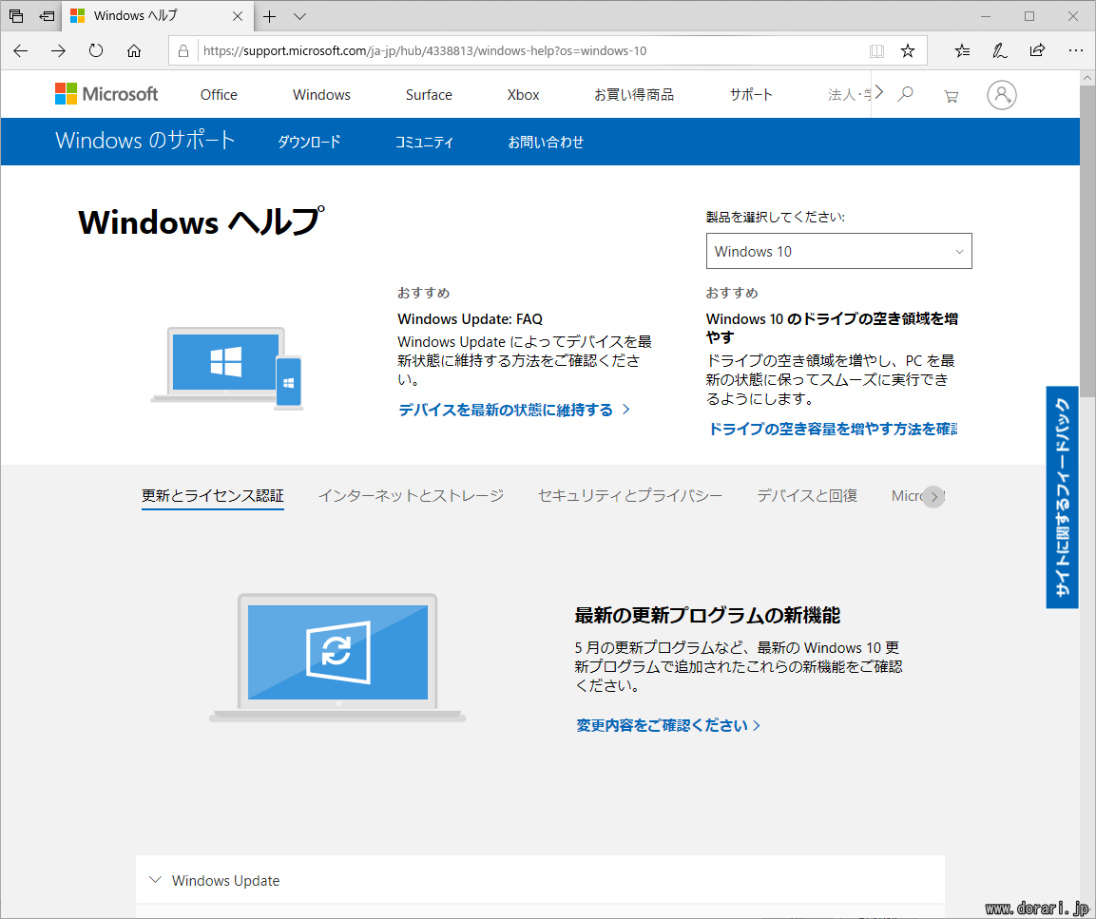Select デバイスと回復 tab
1096x919 pixels.
coord(807,495)
